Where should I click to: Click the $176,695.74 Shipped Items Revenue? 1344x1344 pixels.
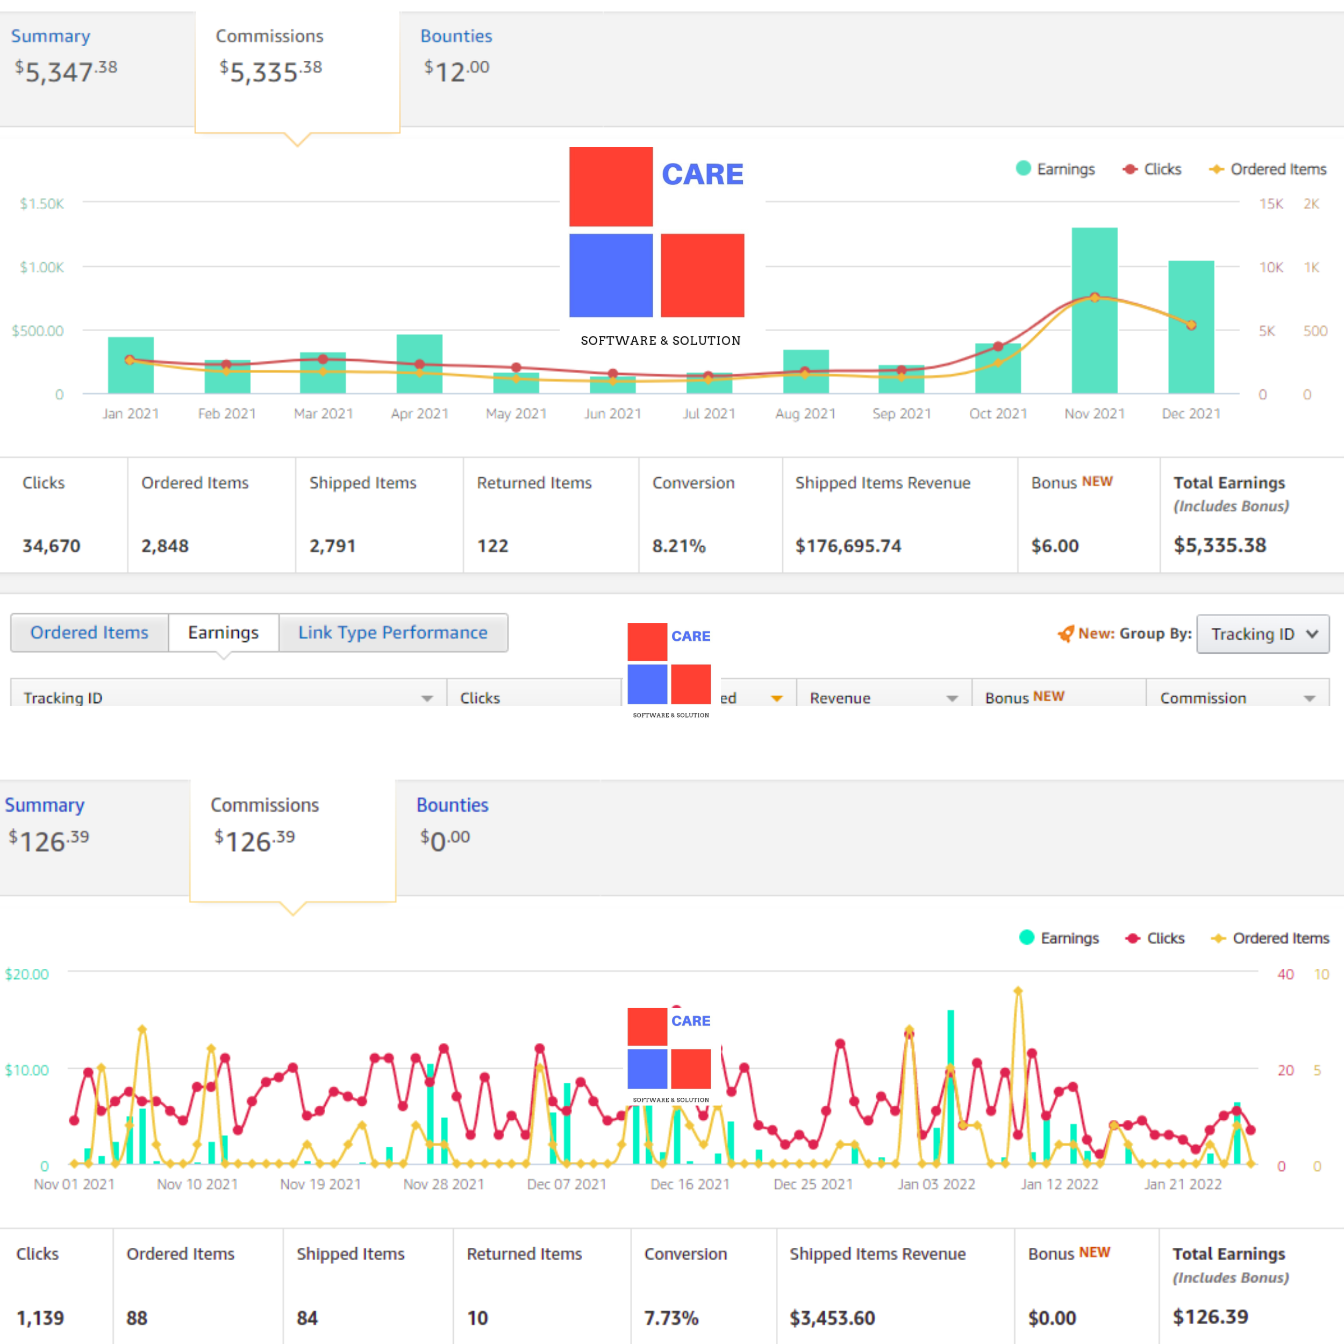(849, 546)
